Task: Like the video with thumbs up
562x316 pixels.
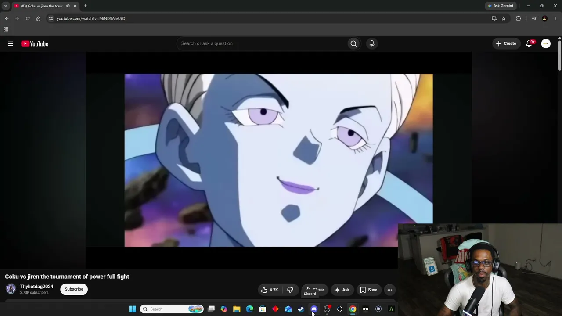Action: tap(270, 290)
